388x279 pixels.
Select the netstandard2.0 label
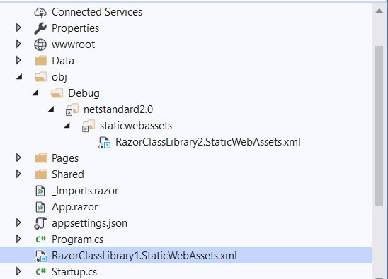[x=118, y=109]
